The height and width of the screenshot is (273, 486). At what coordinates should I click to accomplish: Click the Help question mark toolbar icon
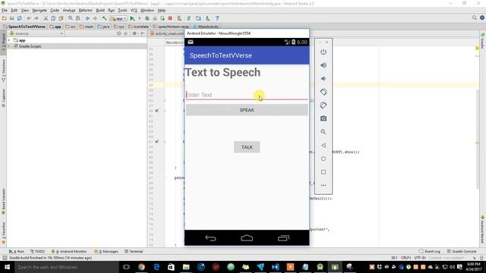[217, 18]
